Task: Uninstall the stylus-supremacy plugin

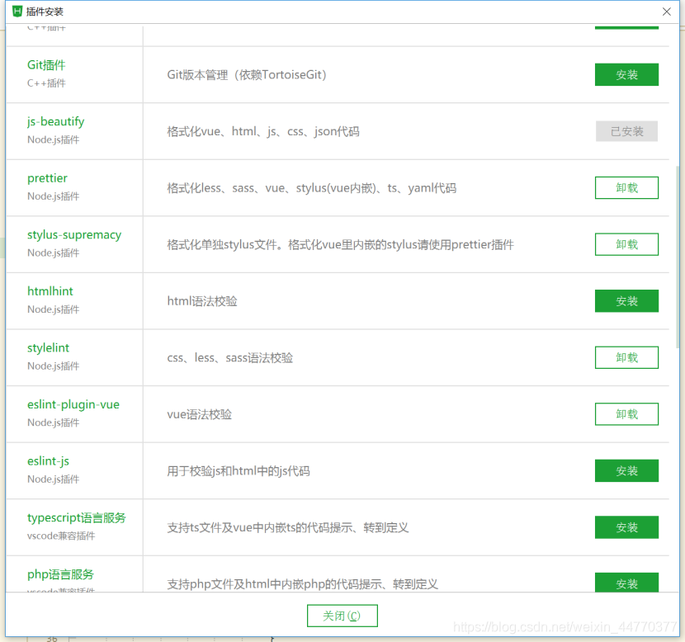Action: (x=626, y=244)
